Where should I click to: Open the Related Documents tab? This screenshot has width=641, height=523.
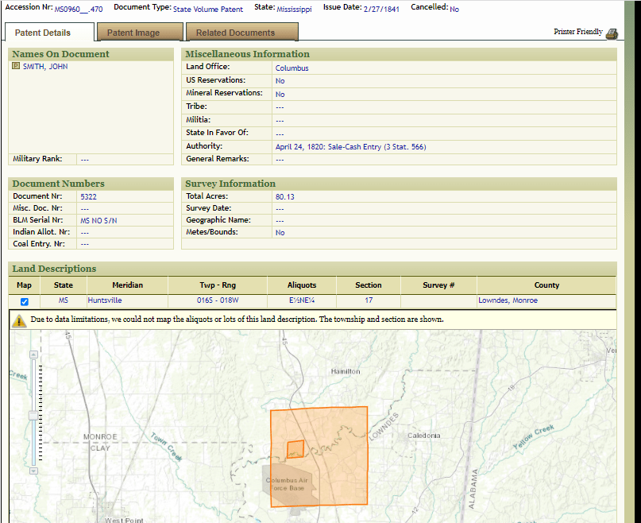coord(235,33)
